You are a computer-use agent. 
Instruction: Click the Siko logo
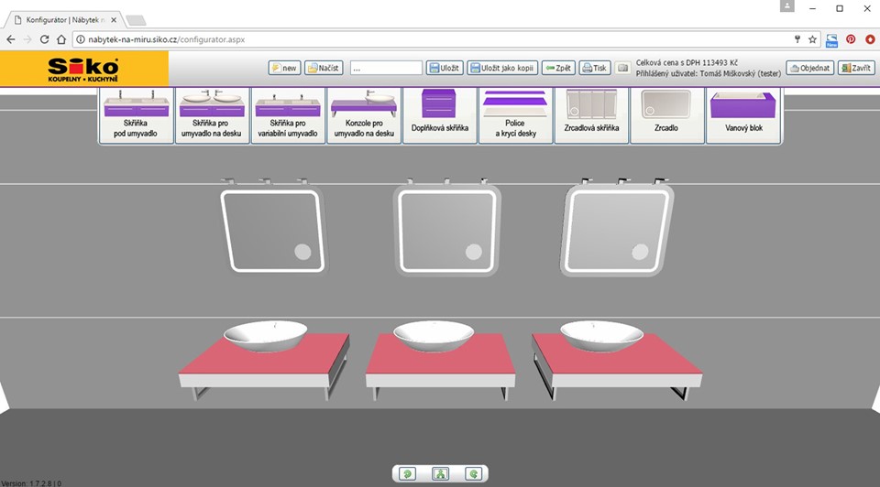pos(83,69)
